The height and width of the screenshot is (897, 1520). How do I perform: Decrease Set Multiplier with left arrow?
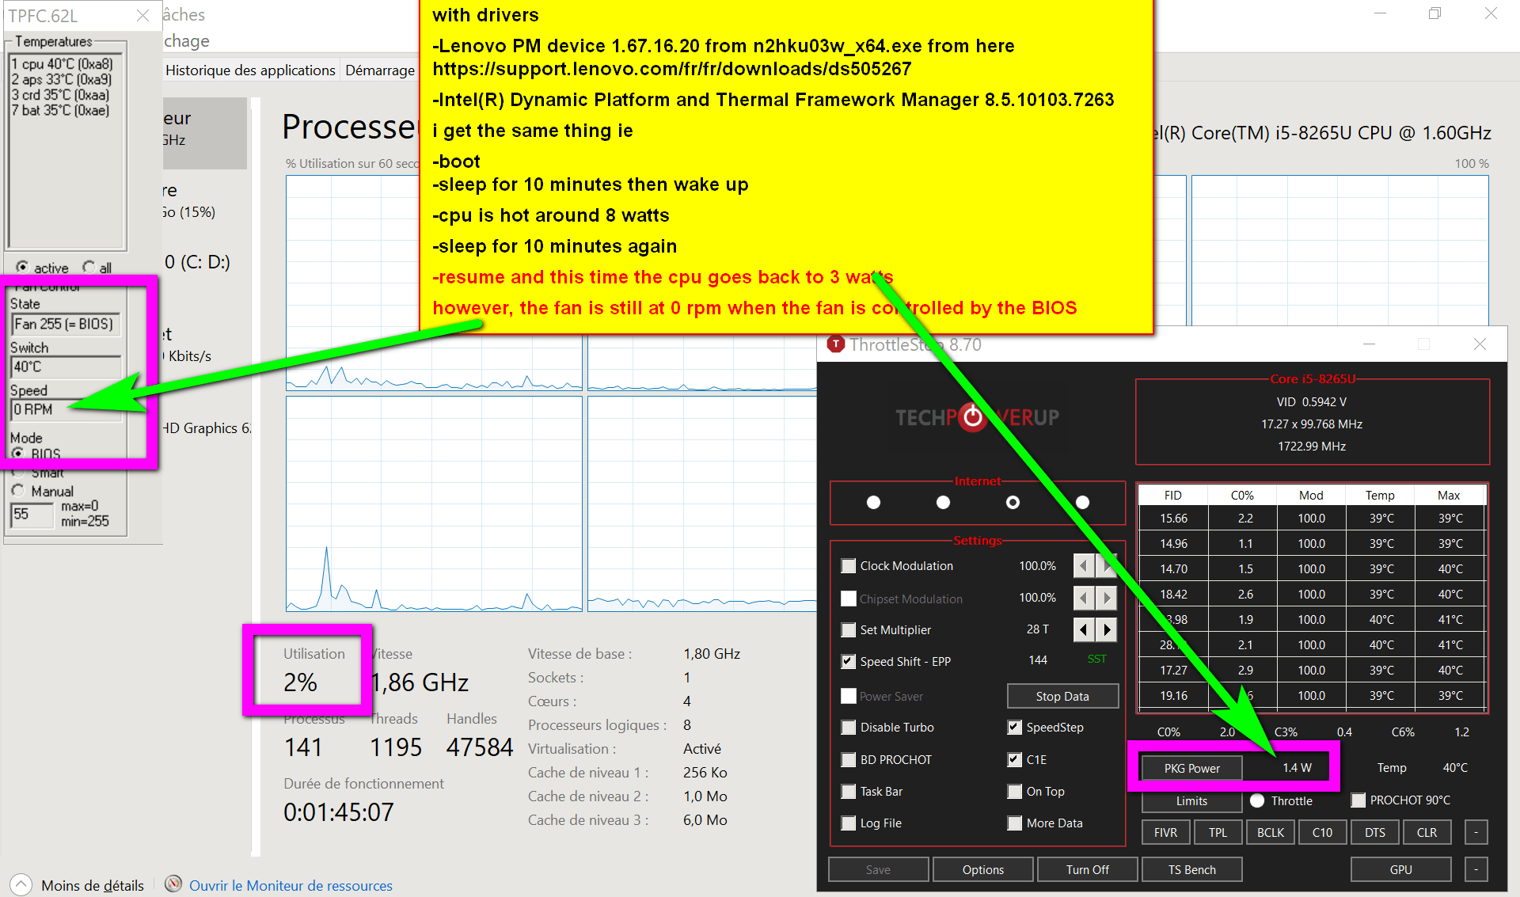tap(1084, 629)
